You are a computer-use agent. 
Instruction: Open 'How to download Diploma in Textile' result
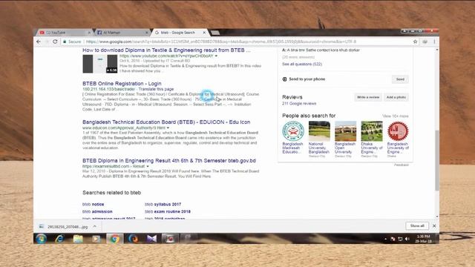[x=166, y=50]
